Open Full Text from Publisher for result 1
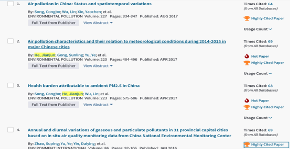 53,23
